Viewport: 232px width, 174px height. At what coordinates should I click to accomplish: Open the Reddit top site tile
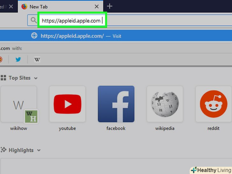[x=214, y=104]
